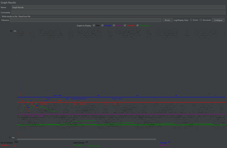The width and height of the screenshot is (227, 148).
Task: Focus the Filename text field
Action: (x=85, y=20)
